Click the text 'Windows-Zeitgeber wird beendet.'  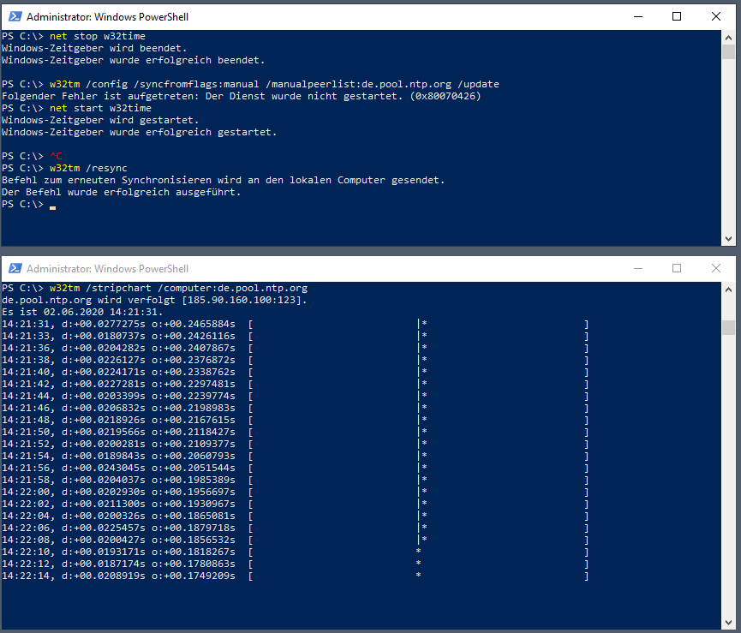pos(94,48)
